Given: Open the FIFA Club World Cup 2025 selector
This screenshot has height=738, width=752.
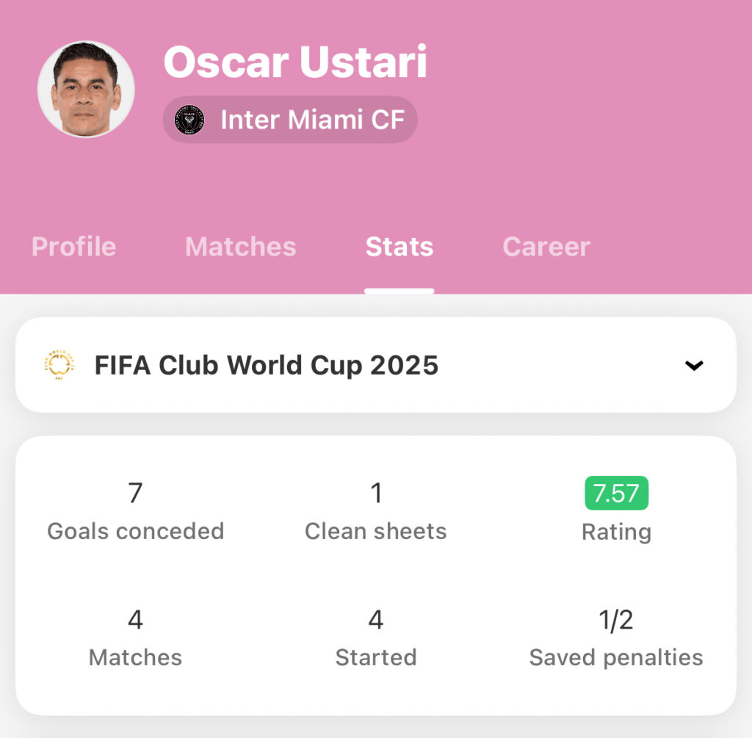Looking at the screenshot, I should tap(375, 365).
